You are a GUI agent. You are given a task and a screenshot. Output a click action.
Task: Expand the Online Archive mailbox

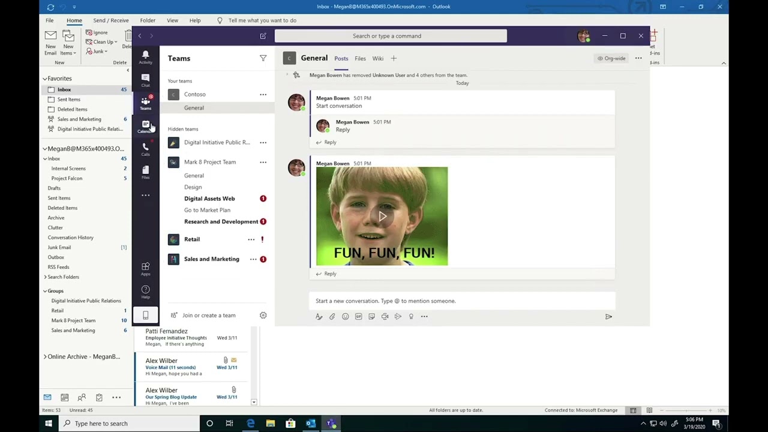point(44,356)
